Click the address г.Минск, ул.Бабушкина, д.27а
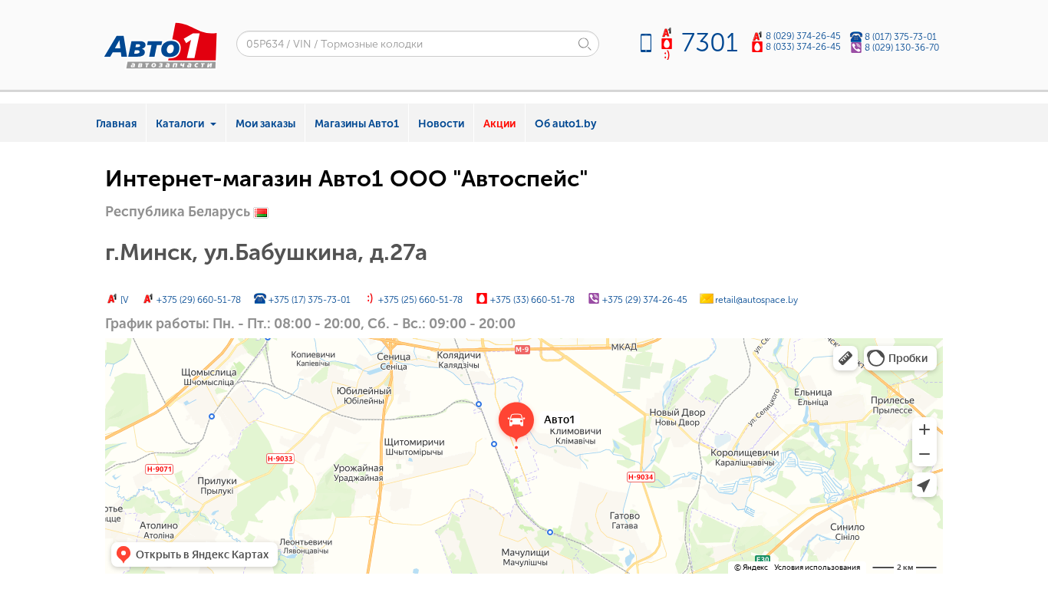This screenshot has height=589, width=1048. coord(266,252)
